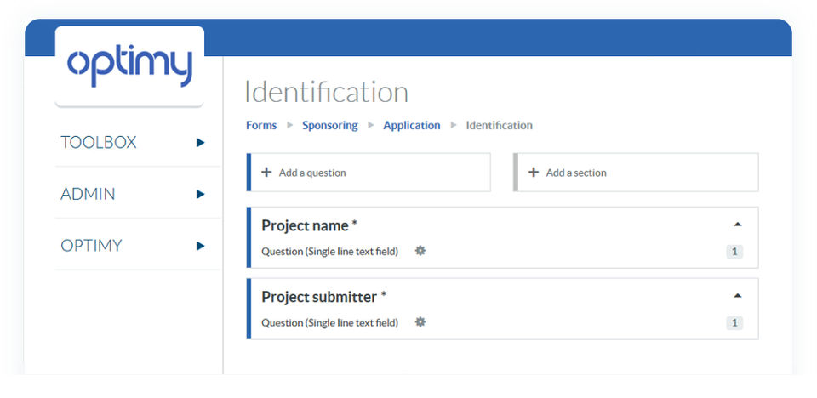This screenshot has height=398, width=817.
Task: Click the Optimy logo
Action: click(129, 66)
